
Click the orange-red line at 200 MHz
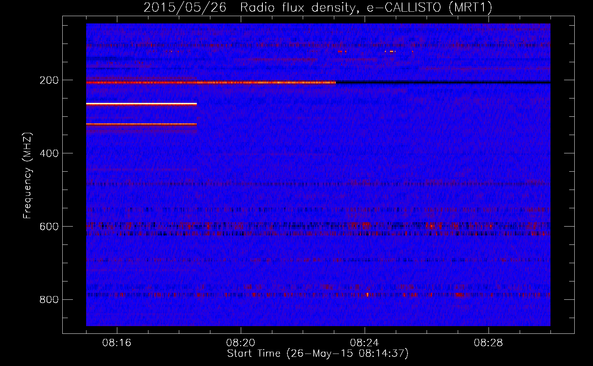[x=211, y=83]
